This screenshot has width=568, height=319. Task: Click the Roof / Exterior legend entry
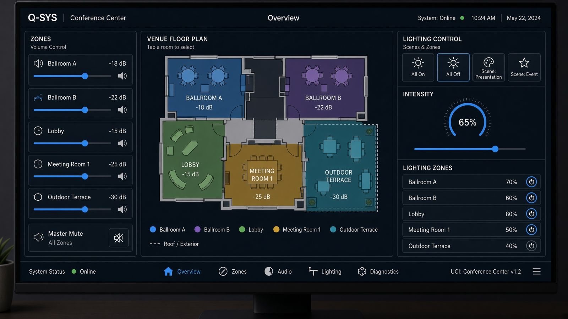point(174,244)
